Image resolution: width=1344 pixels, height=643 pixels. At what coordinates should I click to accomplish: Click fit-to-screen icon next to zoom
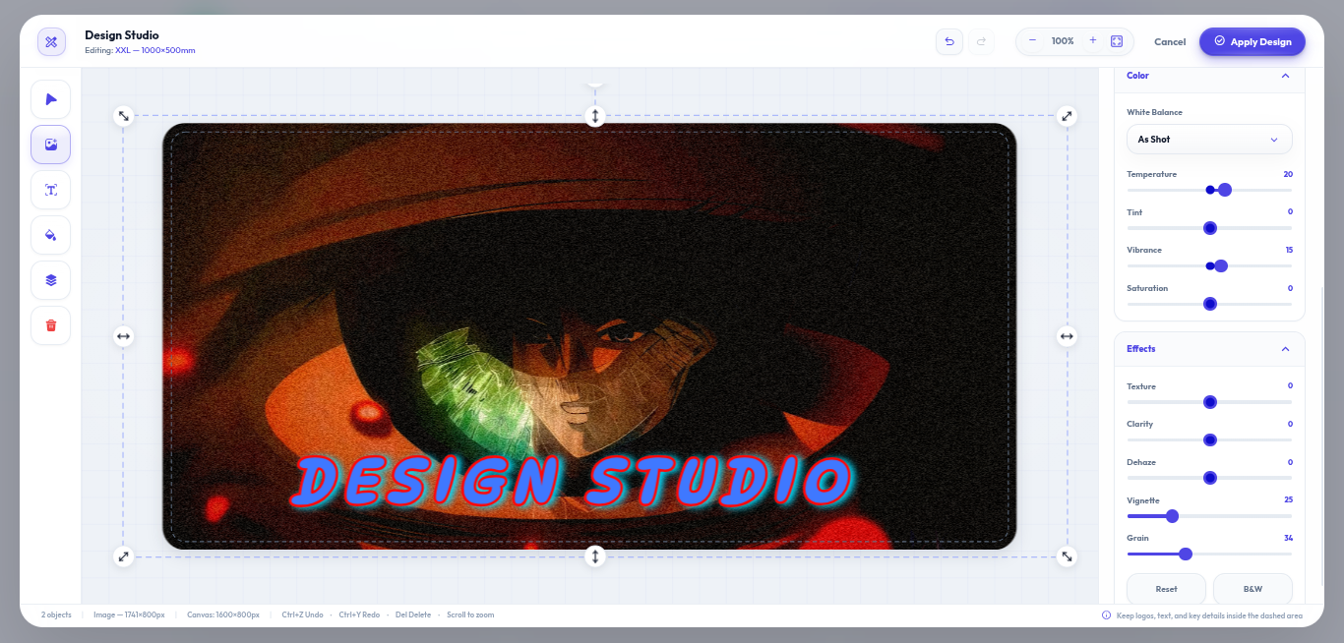(1117, 41)
